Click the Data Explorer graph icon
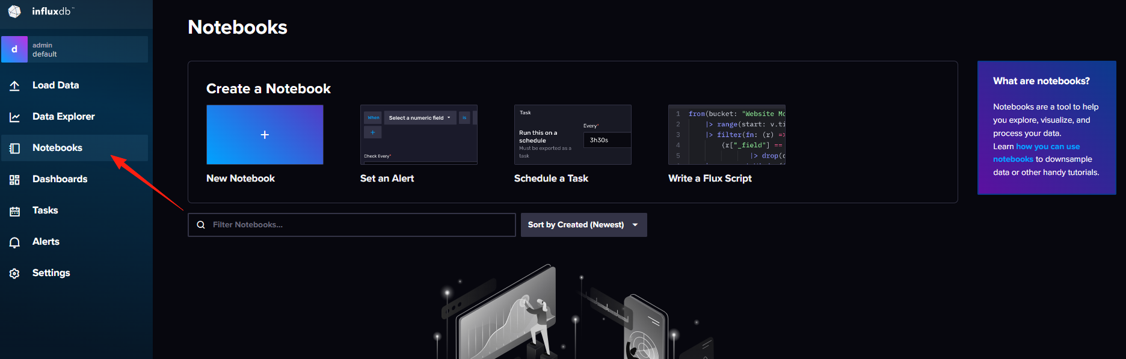1126x359 pixels. pos(15,117)
